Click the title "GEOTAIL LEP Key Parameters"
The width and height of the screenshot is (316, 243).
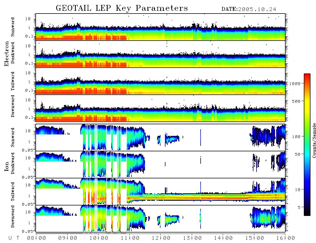[122, 8]
